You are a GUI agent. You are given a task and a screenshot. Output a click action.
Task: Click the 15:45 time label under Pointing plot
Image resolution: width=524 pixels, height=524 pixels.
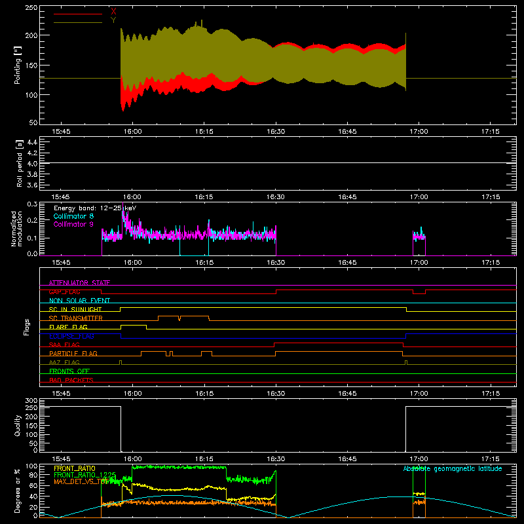click(x=61, y=132)
